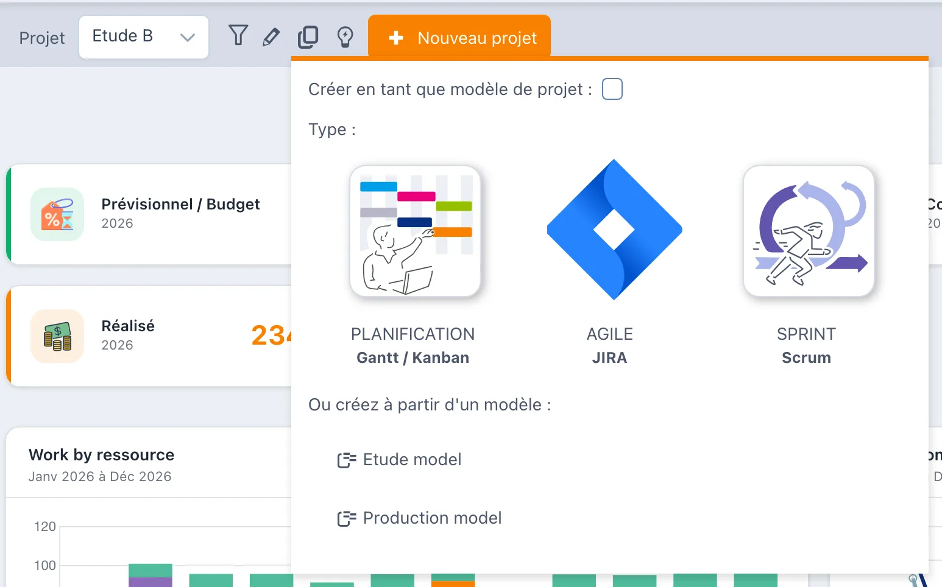Choose the Etude model template
Image resolution: width=942 pixels, height=587 pixels.
click(x=400, y=460)
